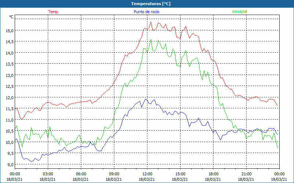This screenshot has height=183, width=294.
Task: Click the '9,0' y-axis value
Action: [10, 165]
